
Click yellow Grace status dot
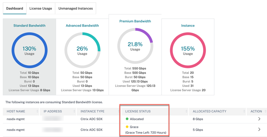click(127, 127)
